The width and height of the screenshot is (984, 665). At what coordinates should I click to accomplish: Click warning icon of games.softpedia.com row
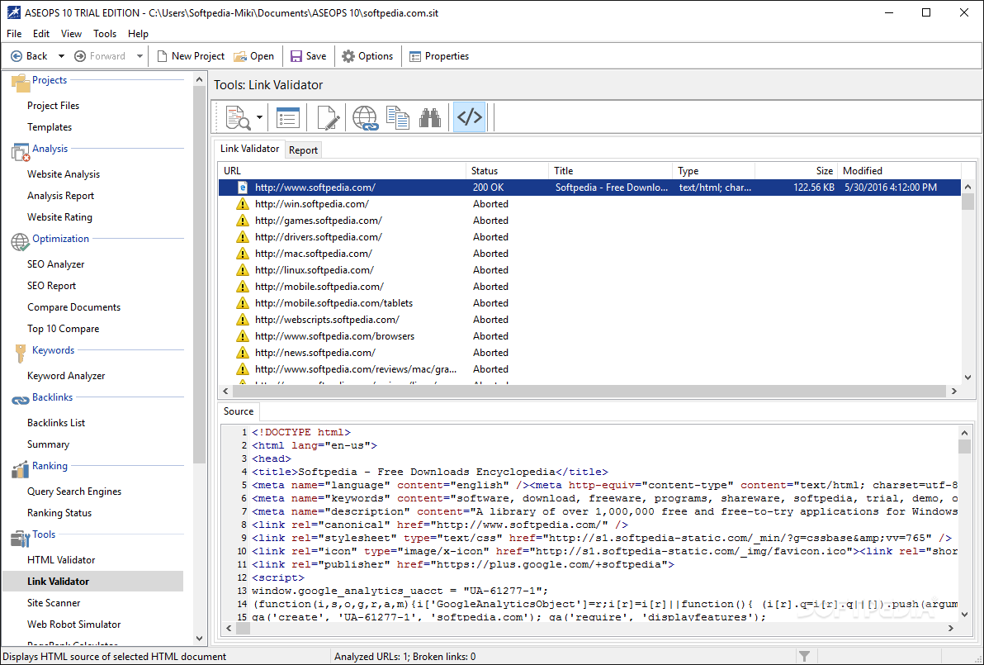click(242, 221)
